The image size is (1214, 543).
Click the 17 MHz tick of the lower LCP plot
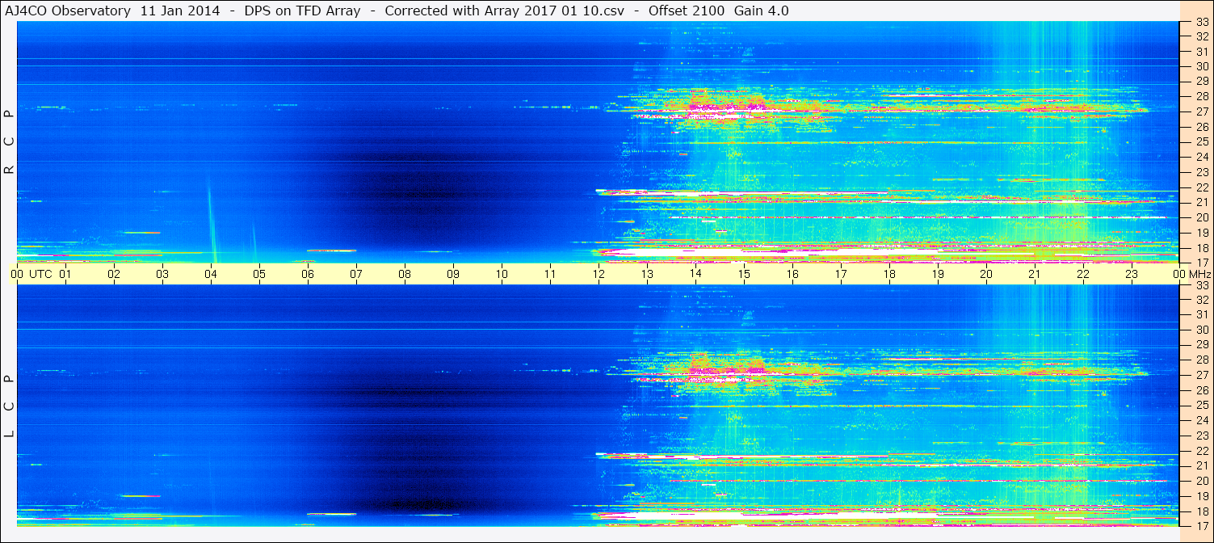(1201, 526)
